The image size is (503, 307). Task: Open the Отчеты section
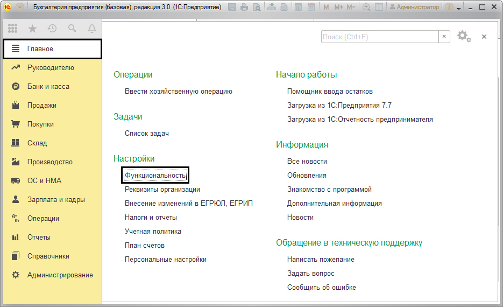pyautogui.click(x=52, y=238)
